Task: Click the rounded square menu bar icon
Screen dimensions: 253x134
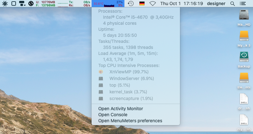Action: (x=14, y=3)
